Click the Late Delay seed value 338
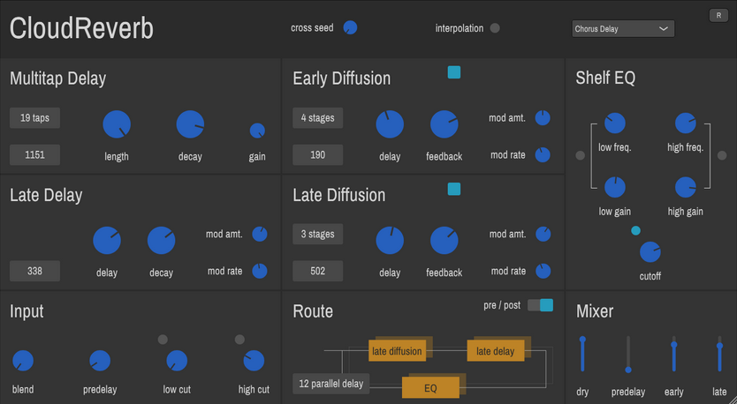This screenshot has height=404, width=737. (x=34, y=271)
